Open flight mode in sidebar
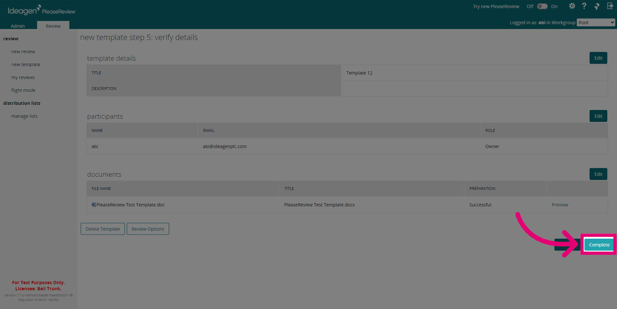 pyautogui.click(x=23, y=90)
